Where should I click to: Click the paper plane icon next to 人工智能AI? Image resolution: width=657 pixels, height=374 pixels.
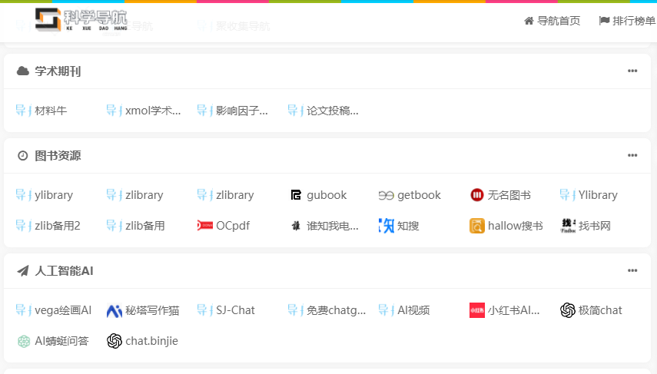(22, 271)
